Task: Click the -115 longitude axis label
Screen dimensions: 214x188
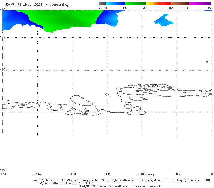Action: tap(37, 174)
